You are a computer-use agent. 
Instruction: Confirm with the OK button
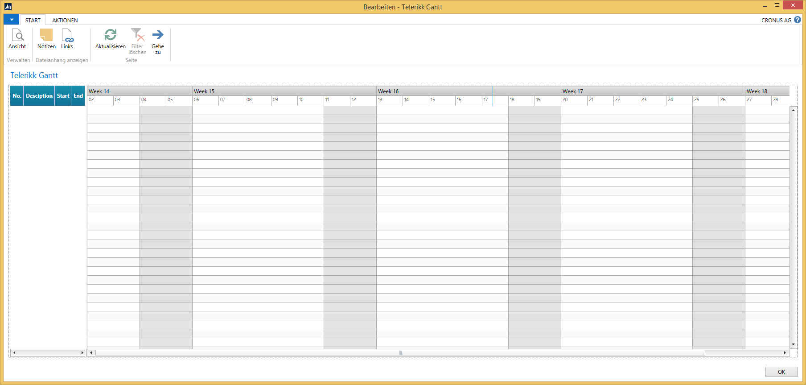781,372
